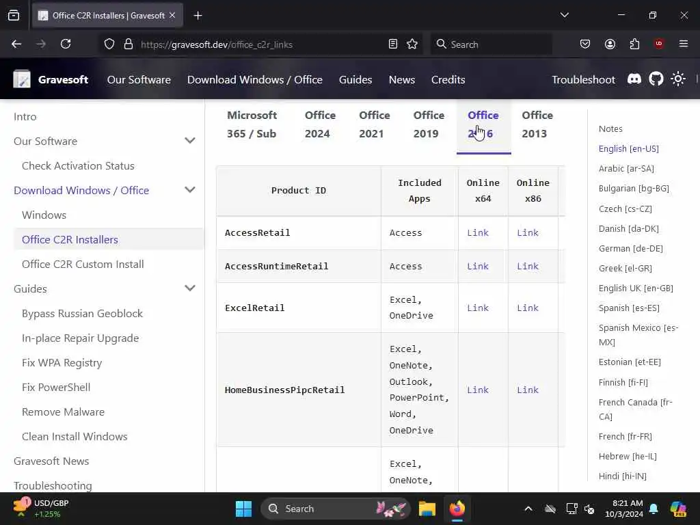This screenshot has height=525, width=700.
Task: Open Intro in sidebar
Action: (25, 116)
